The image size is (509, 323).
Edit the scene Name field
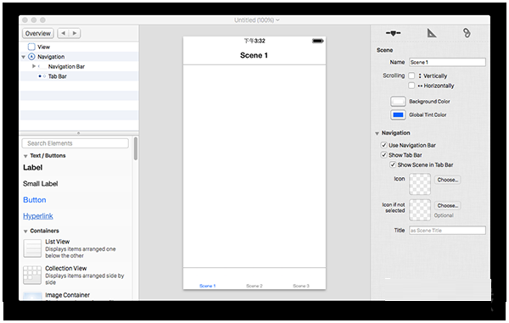pyautogui.click(x=447, y=62)
